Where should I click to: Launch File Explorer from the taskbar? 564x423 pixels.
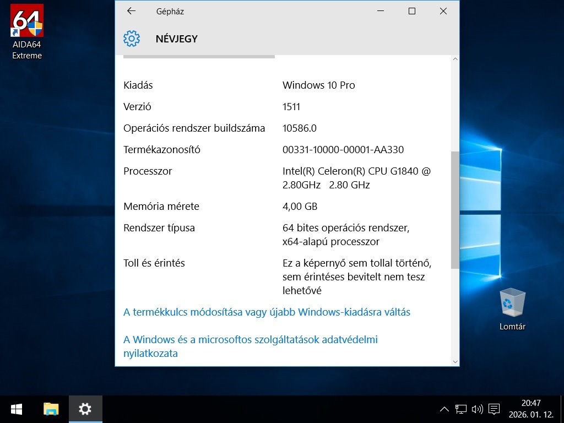[51, 409]
